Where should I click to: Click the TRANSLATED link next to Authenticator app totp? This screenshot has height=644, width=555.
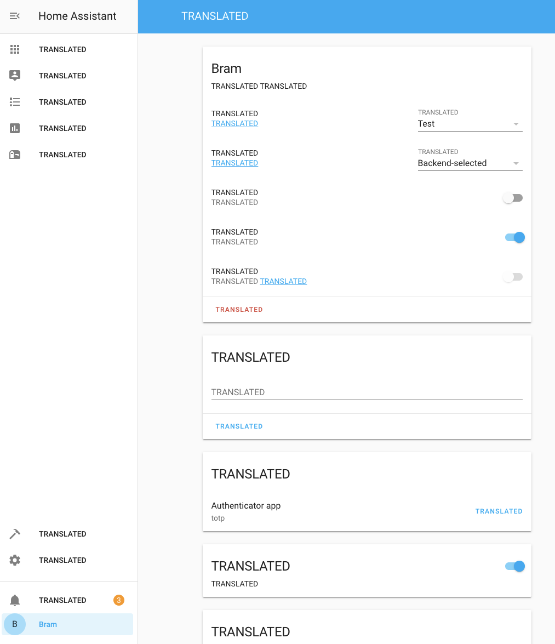499,511
